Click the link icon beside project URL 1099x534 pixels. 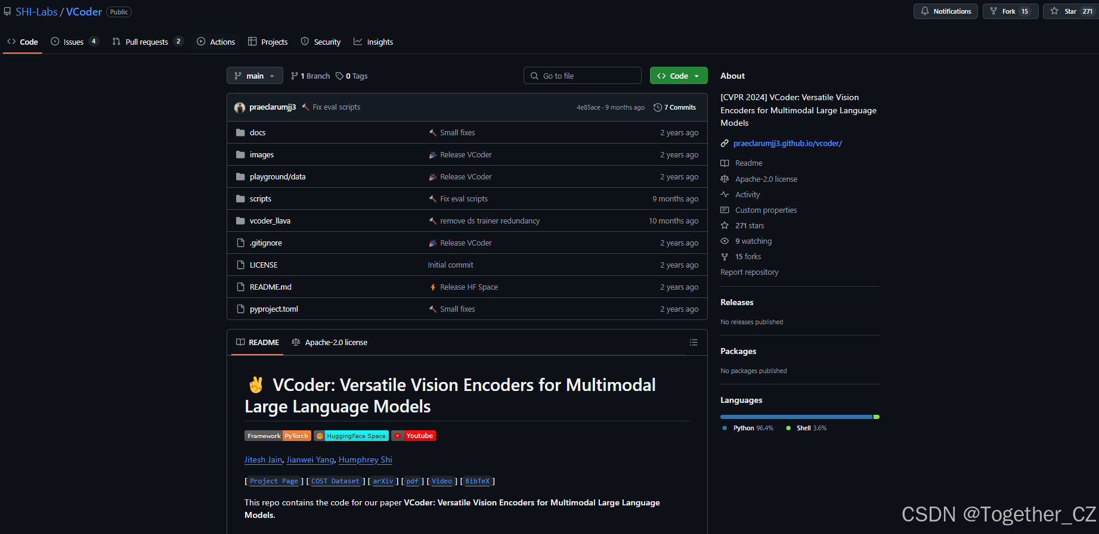point(725,143)
